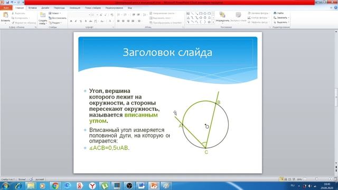This screenshot has width=338, height=190.
Task: Click the zoom slider in the status bar
Action: click(x=317, y=179)
